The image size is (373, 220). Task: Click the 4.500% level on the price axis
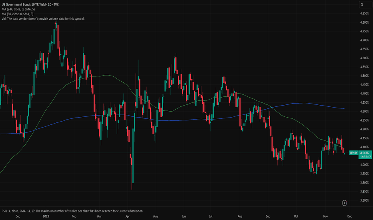(x=364, y=76)
